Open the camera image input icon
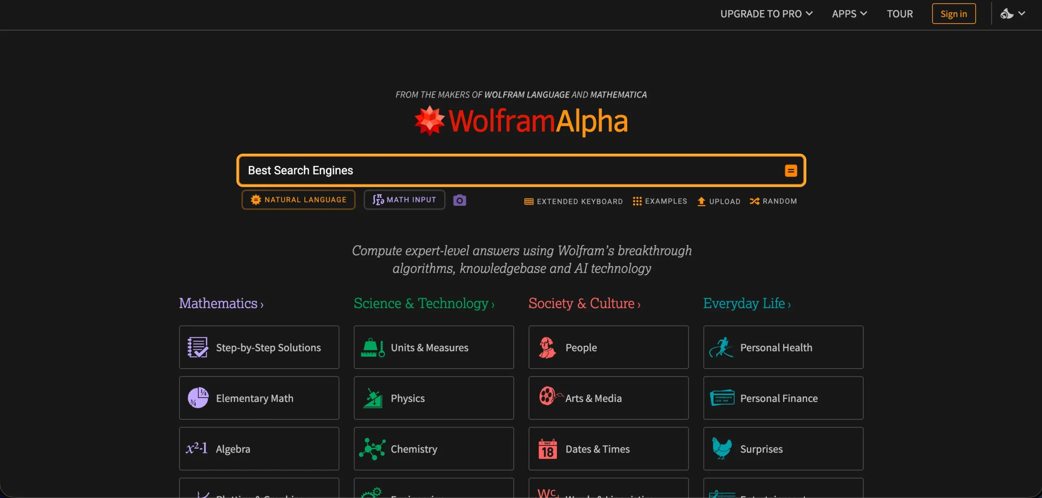Image resolution: width=1042 pixels, height=498 pixels. click(x=459, y=200)
